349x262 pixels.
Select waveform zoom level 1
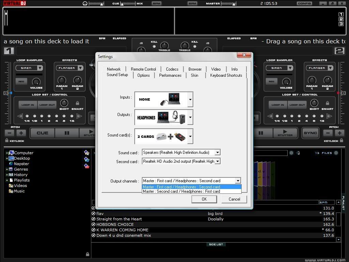[341, 14]
